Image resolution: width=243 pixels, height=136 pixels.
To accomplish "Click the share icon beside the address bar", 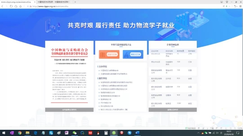I will point(224,6).
